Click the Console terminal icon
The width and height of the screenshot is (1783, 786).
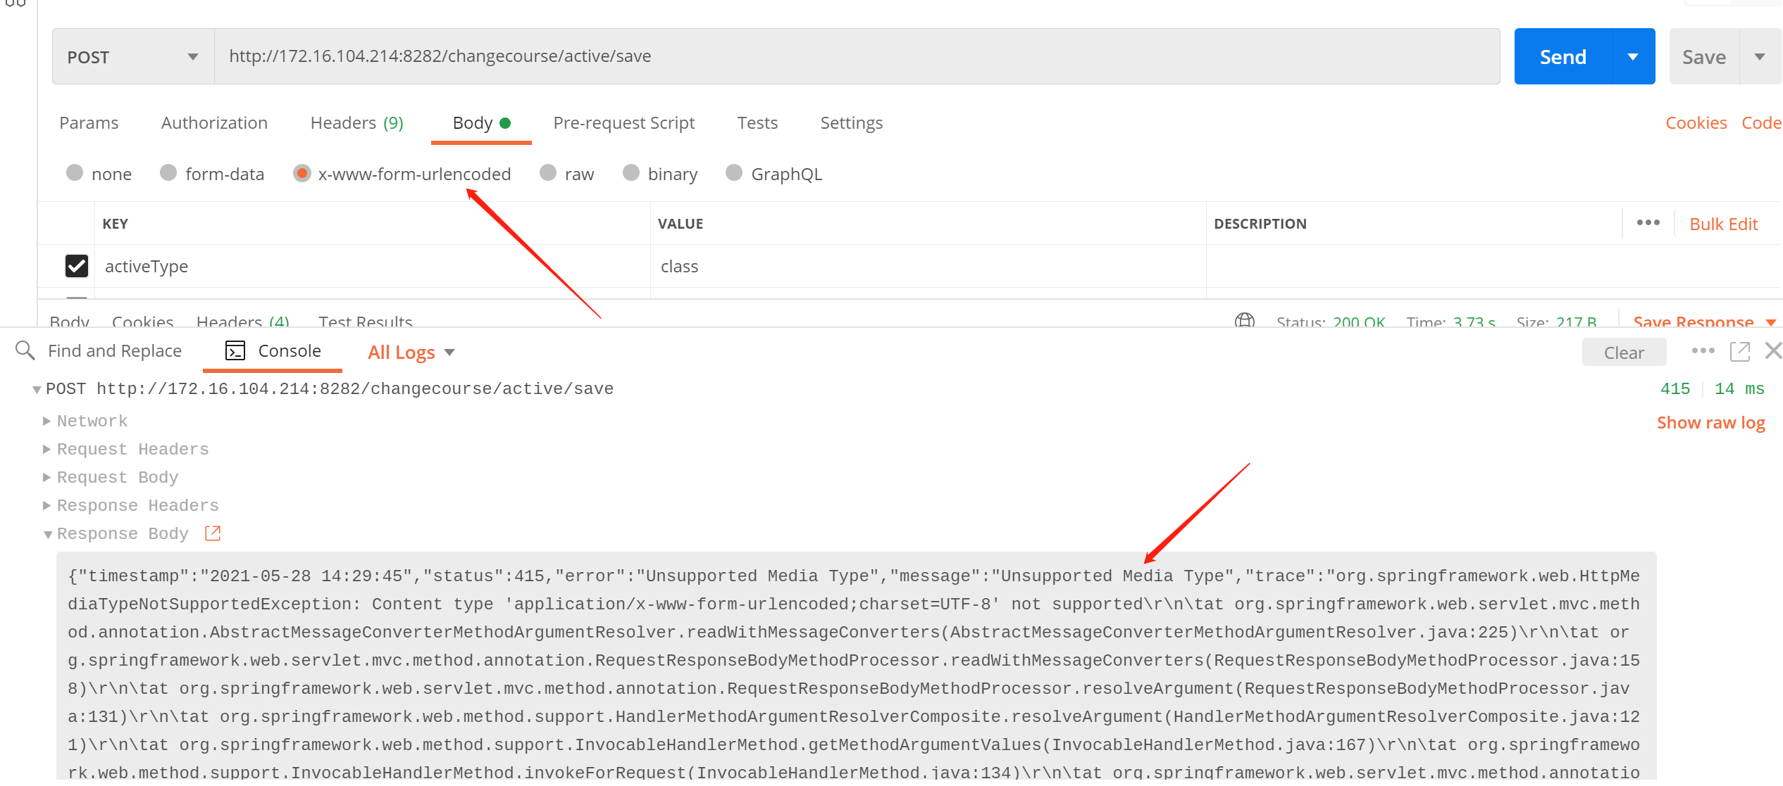click(235, 350)
